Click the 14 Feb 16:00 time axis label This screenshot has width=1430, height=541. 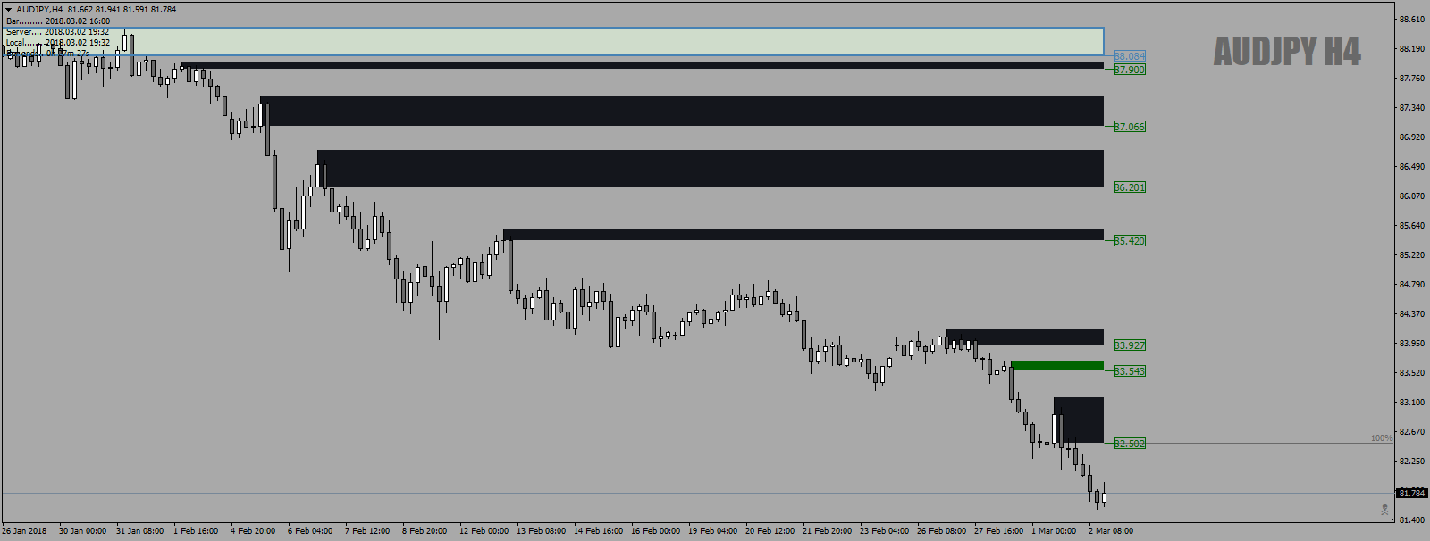(x=598, y=531)
